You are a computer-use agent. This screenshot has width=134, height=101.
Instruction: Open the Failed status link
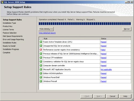pyautogui.click(x=103, y=50)
